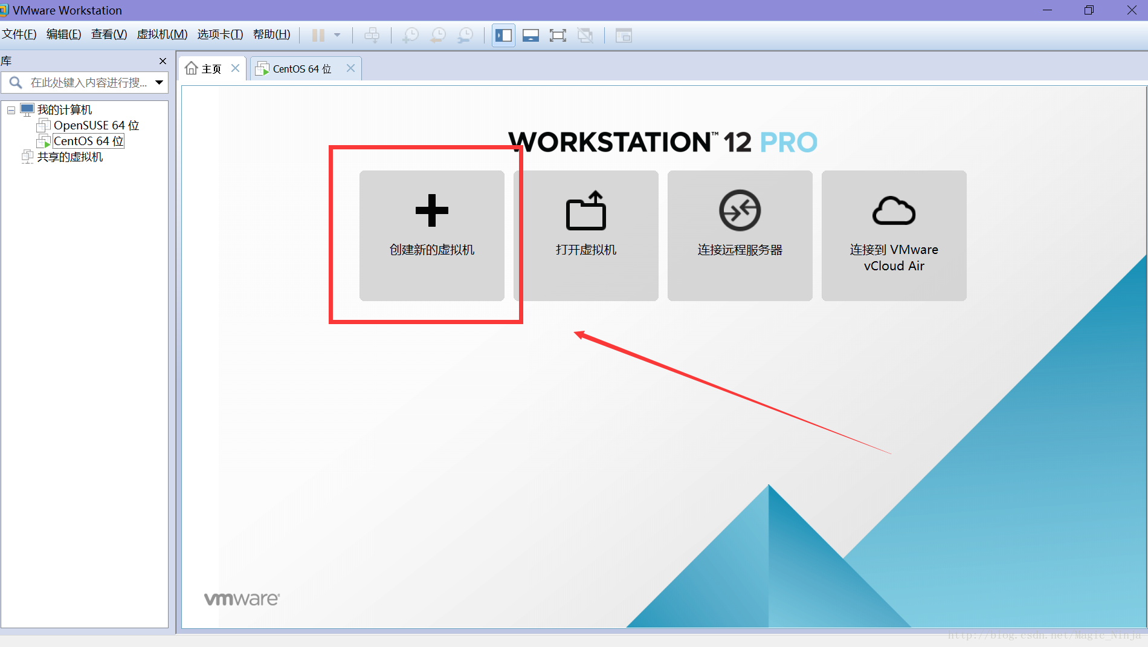Click the search magnifier icon in library

(16, 82)
